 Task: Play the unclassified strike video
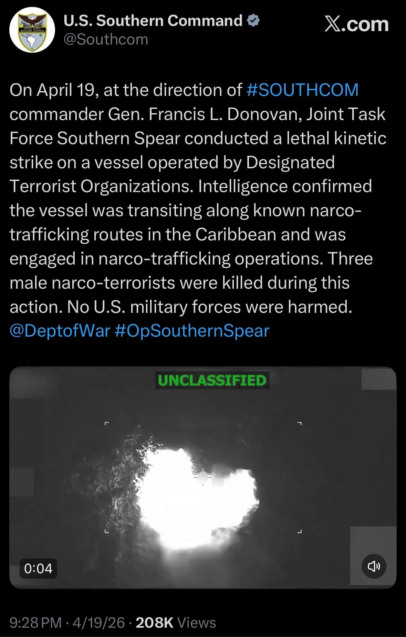pos(203,478)
